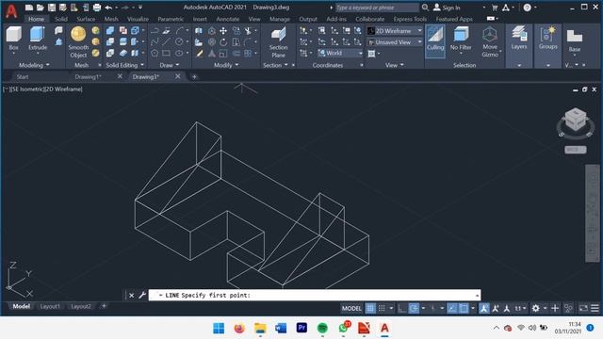Toggle the Culling selection option

[435, 40]
